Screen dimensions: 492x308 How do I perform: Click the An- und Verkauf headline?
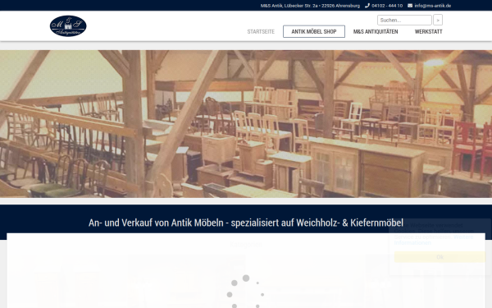point(246,223)
